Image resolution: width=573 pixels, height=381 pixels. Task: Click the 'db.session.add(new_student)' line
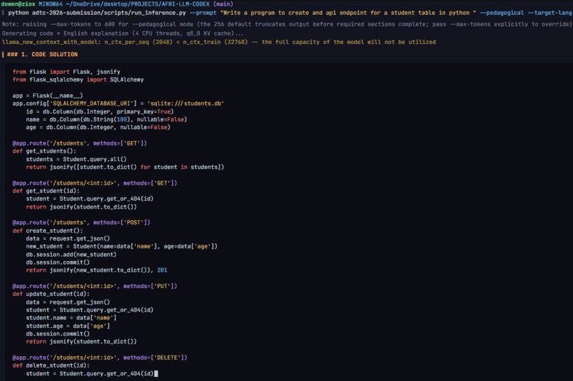[71, 255]
